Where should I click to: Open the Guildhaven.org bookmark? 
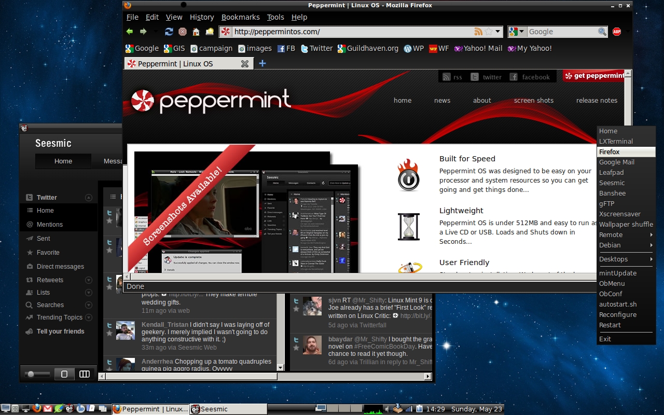pyautogui.click(x=368, y=48)
